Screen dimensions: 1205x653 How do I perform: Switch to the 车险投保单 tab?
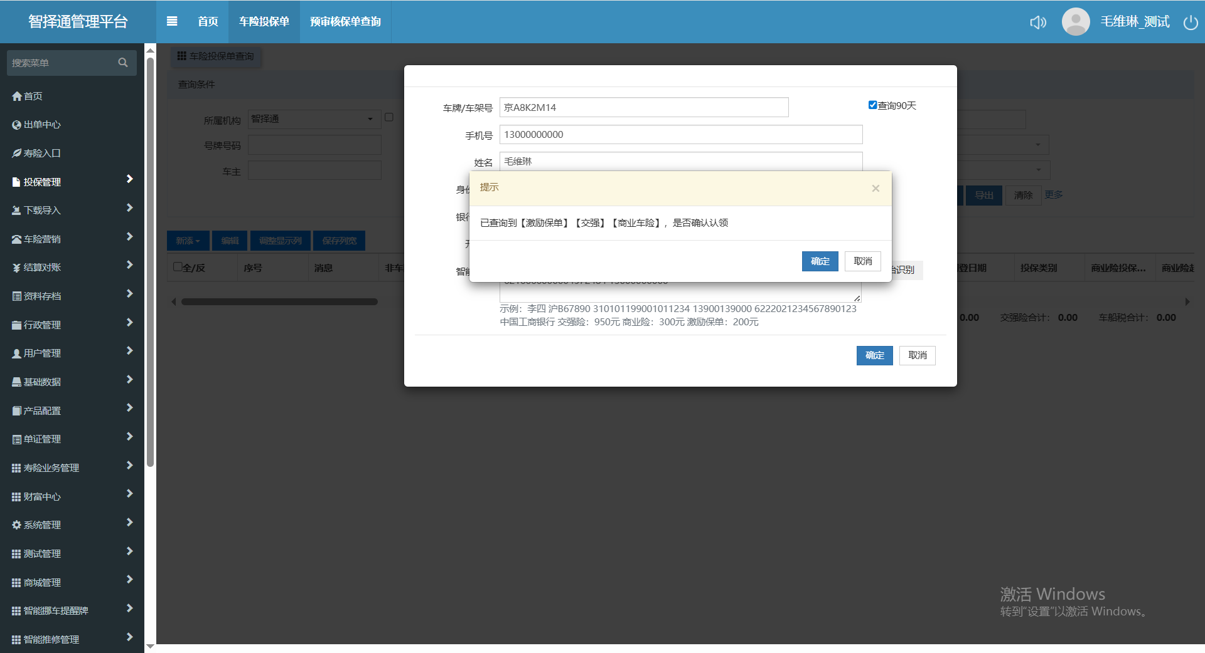click(x=264, y=22)
